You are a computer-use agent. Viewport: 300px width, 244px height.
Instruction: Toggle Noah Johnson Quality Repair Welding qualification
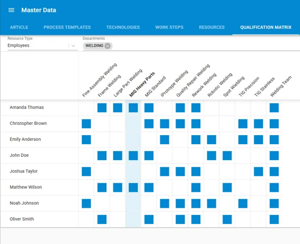click(180, 204)
